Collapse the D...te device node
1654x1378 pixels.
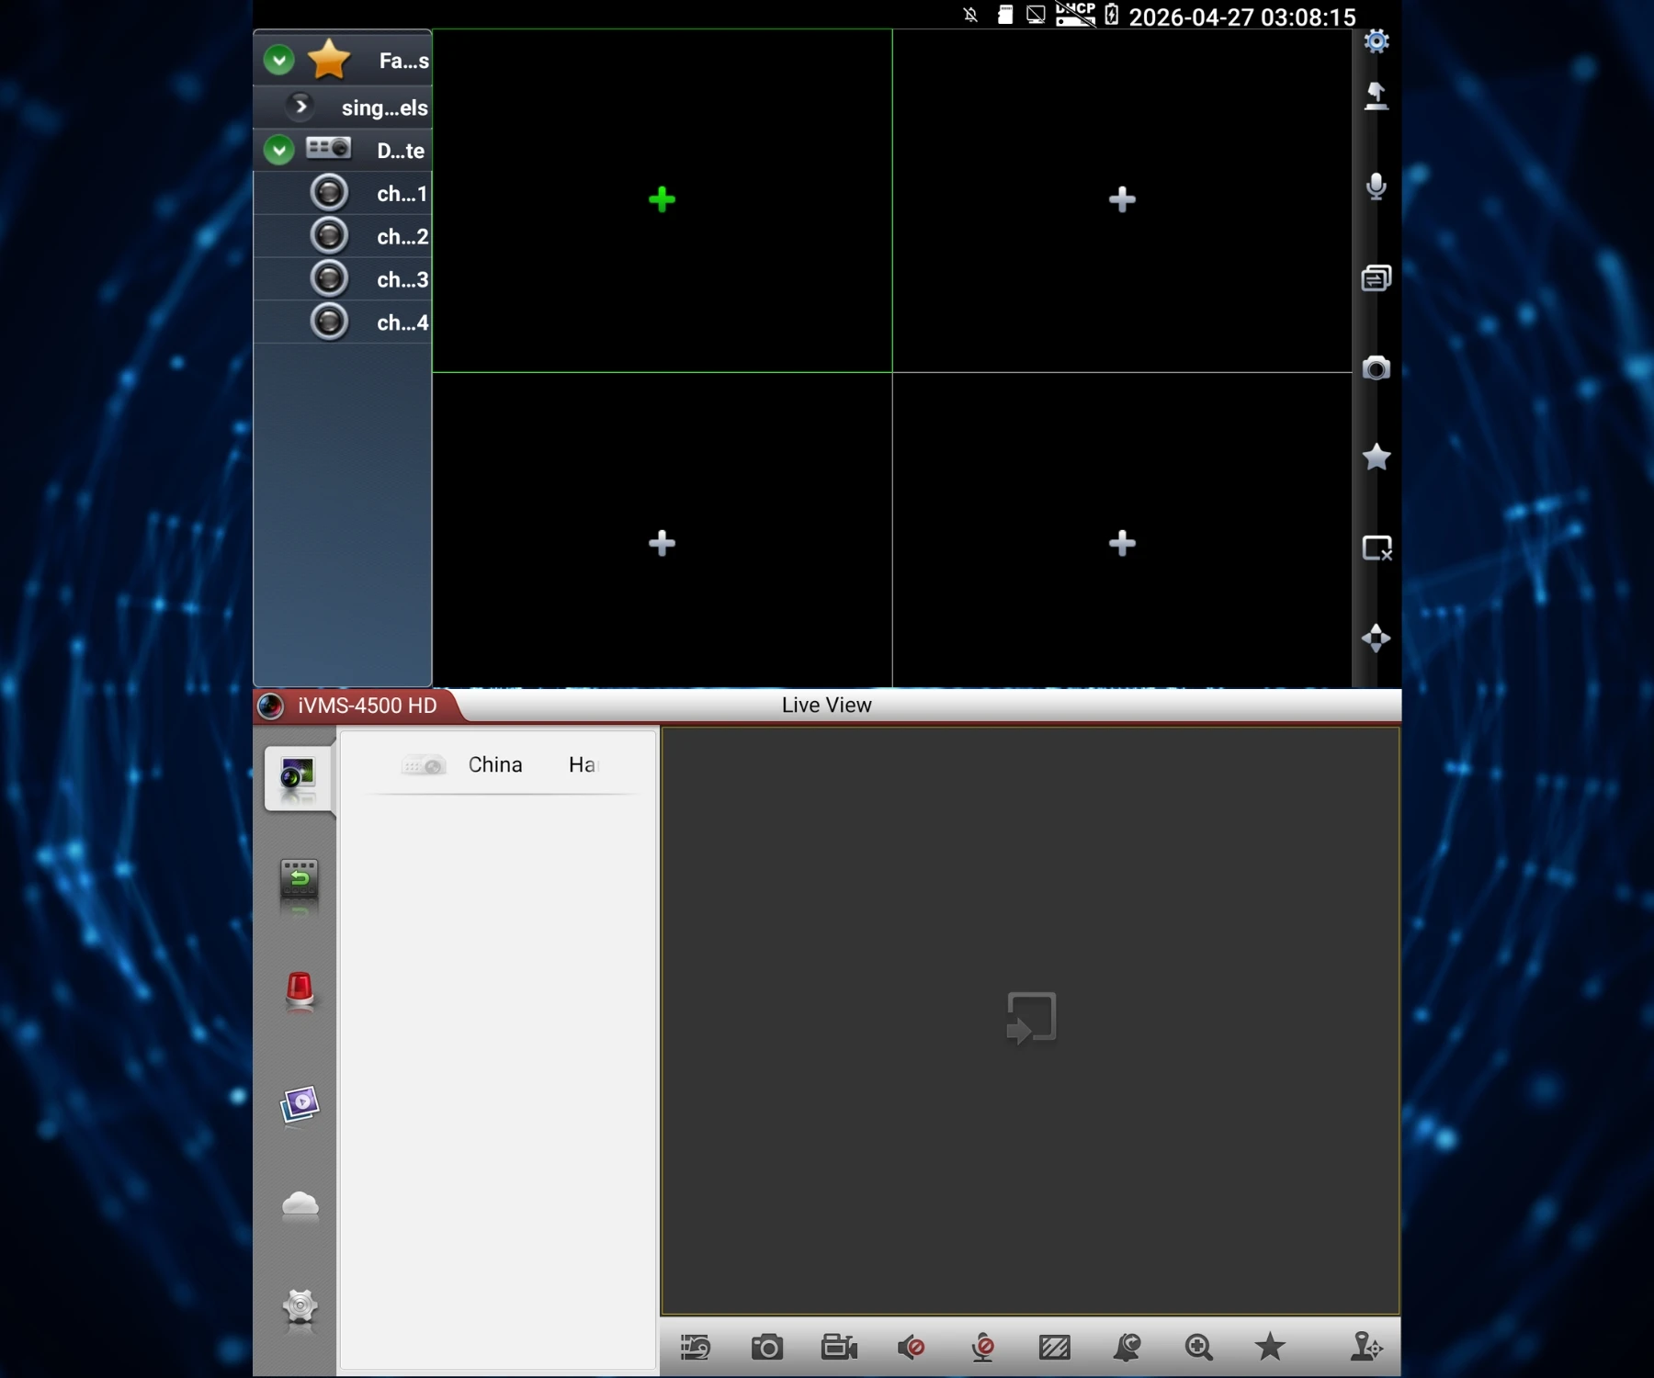click(x=278, y=150)
